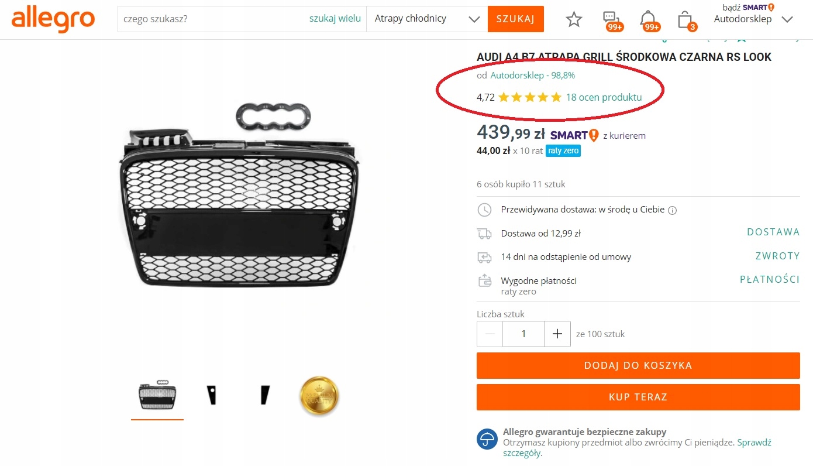The height and width of the screenshot is (466, 813).
Task: Click delivery info circle icon
Action: coord(672,211)
